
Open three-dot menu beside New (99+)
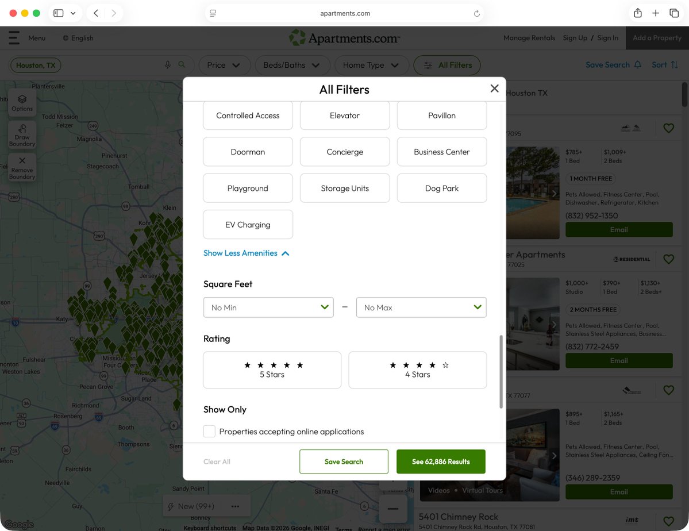coord(235,506)
